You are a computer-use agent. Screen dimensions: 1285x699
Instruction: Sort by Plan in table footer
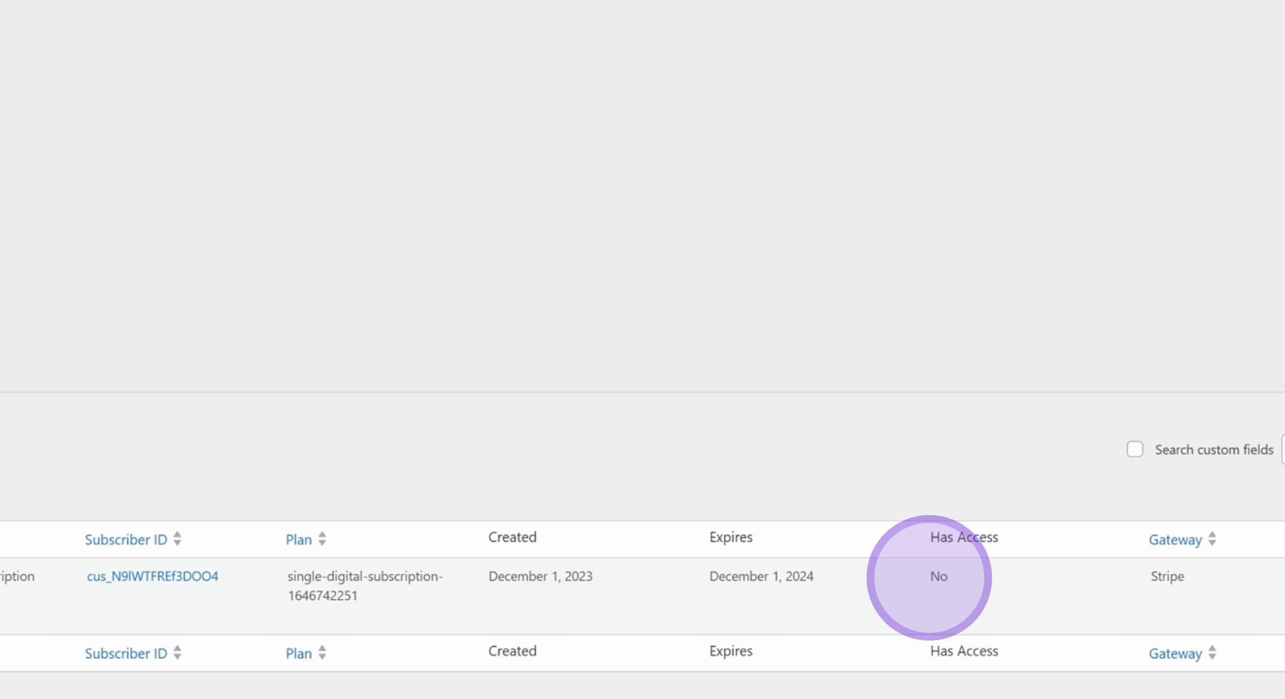click(299, 653)
